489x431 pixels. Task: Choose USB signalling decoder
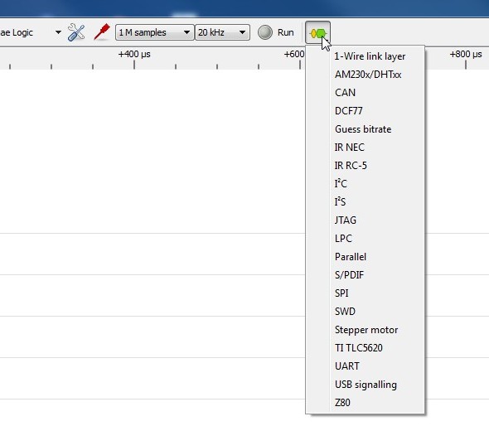tap(365, 385)
